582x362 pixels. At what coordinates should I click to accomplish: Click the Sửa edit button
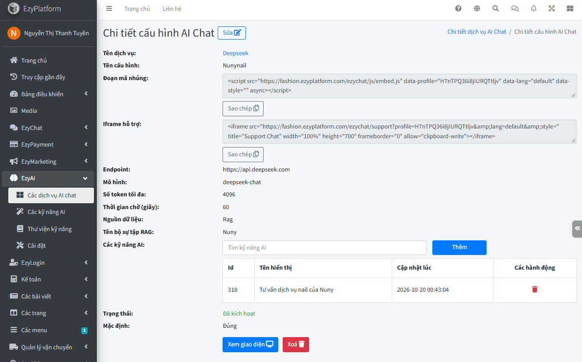[x=232, y=33]
